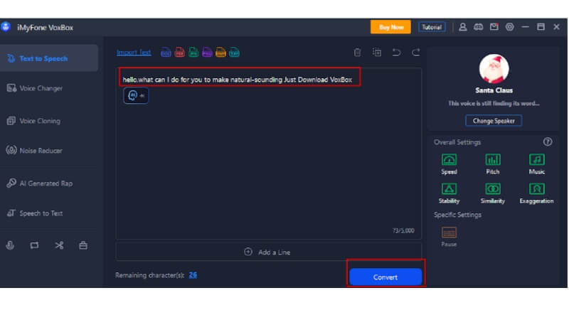The width and height of the screenshot is (569, 320).
Task: Click the 73/5,000 character counter
Action: coord(403,230)
